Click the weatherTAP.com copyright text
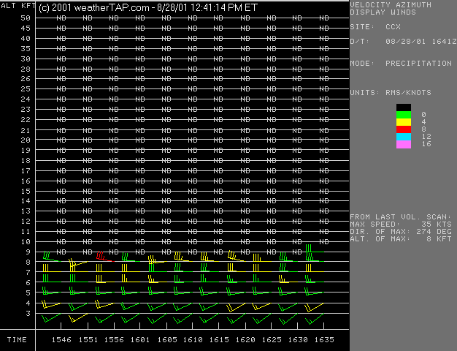Image resolution: width=457 pixels, height=351 pixels. [147, 8]
